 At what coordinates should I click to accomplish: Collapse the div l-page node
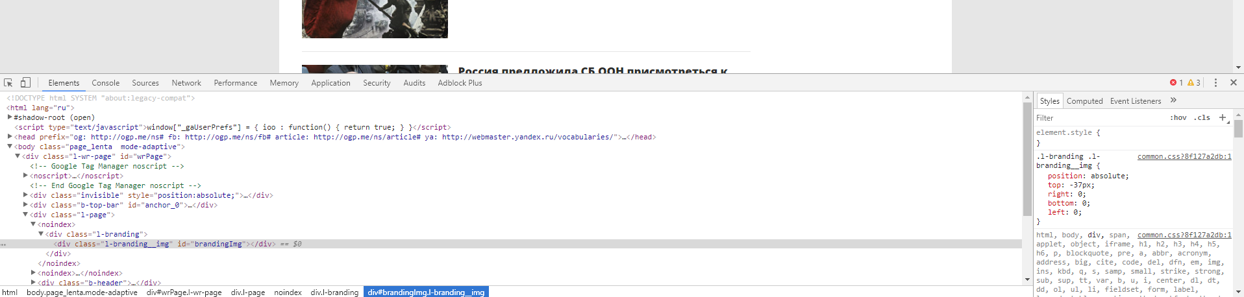tap(25, 215)
